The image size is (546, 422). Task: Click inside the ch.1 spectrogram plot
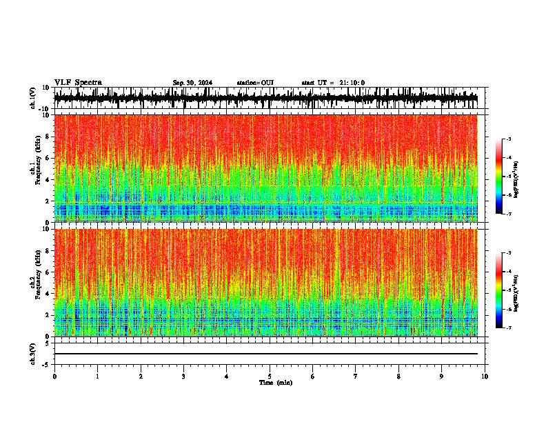pos(266,168)
